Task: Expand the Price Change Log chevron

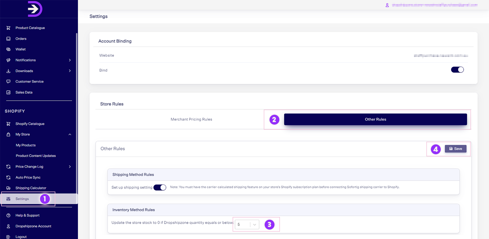Action: pos(70,167)
